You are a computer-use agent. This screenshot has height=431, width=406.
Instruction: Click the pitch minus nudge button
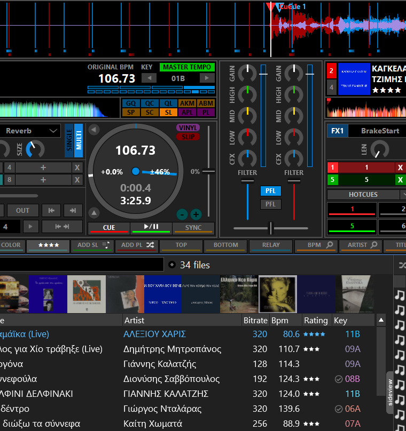tap(182, 214)
